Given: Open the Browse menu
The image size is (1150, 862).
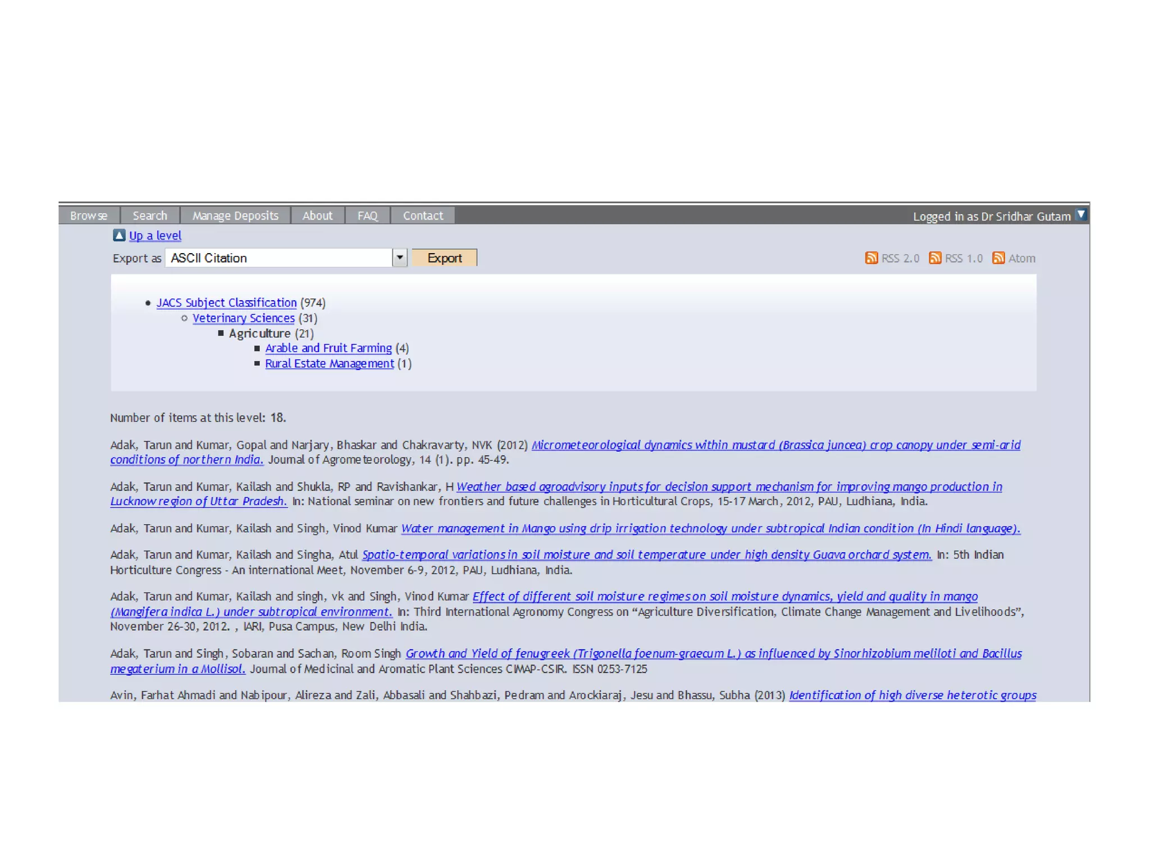Looking at the screenshot, I should coord(89,215).
